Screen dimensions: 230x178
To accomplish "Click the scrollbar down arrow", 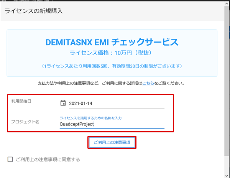I will pyautogui.click(x=227, y=176).
